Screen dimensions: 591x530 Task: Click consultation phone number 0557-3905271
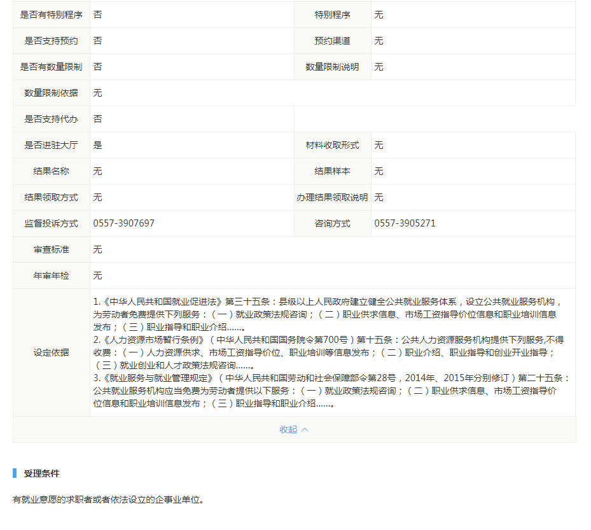click(405, 223)
